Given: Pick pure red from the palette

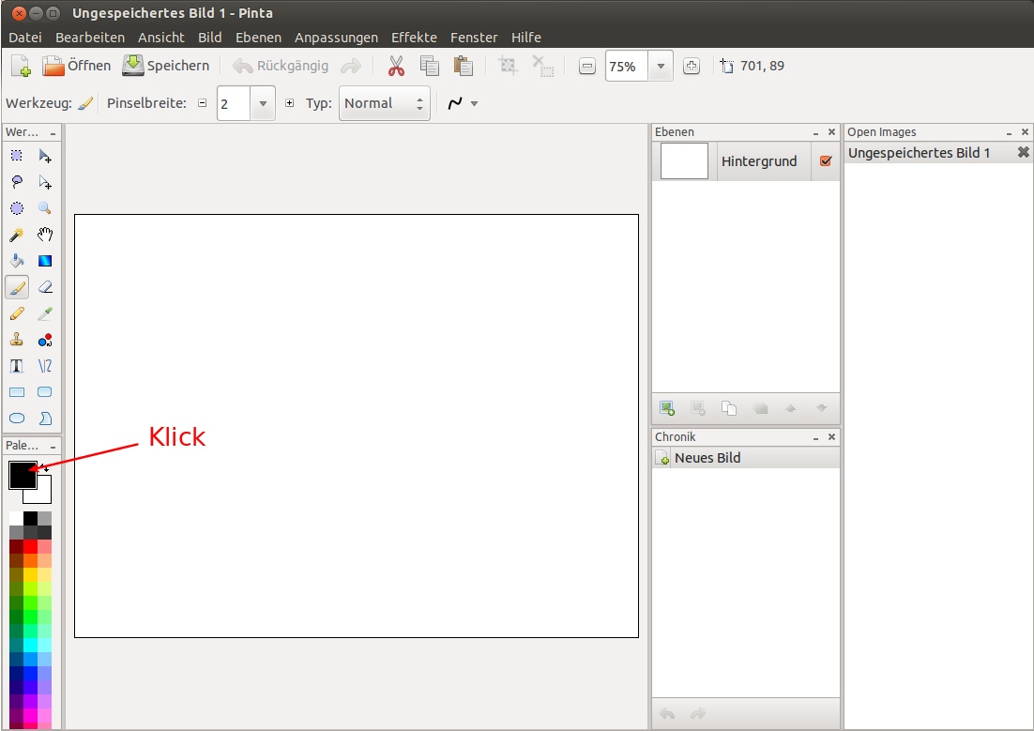Looking at the screenshot, I should (x=30, y=546).
